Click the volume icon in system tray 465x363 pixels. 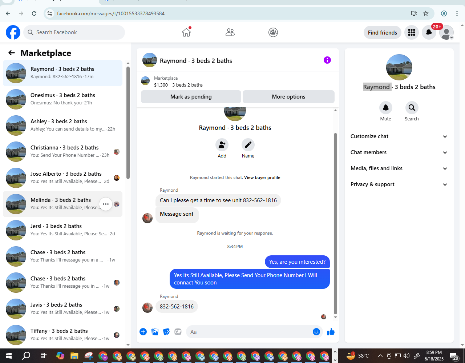click(x=407, y=356)
